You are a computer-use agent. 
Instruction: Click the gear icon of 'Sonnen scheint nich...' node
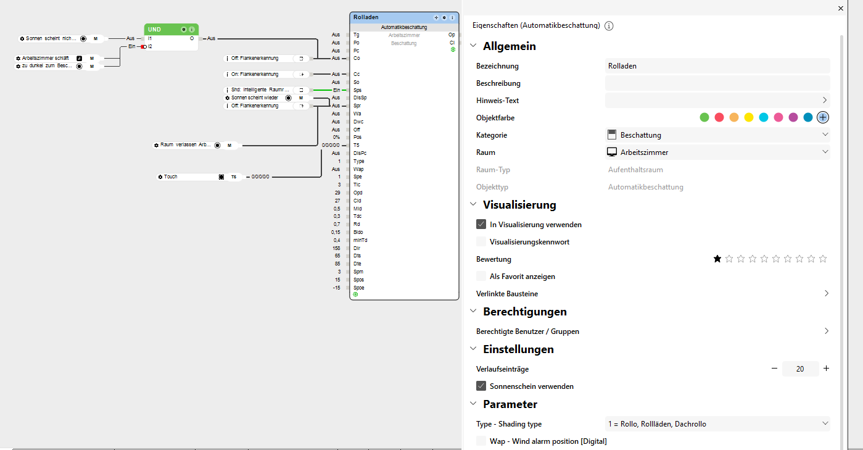22,38
